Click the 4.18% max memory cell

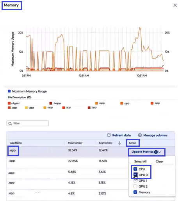coord(72,183)
